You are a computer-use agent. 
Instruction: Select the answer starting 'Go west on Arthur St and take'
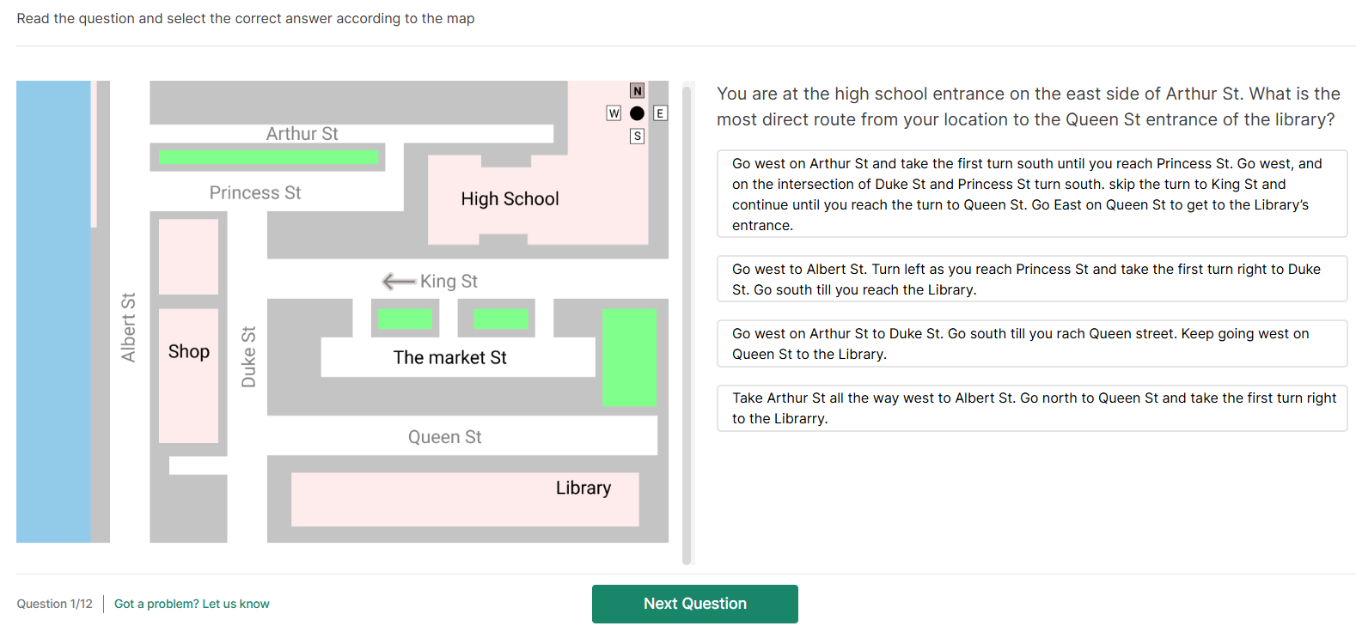(x=1031, y=194)
